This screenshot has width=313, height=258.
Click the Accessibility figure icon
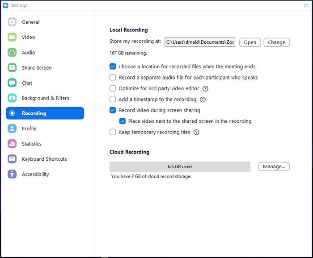(x=12, y=174)
